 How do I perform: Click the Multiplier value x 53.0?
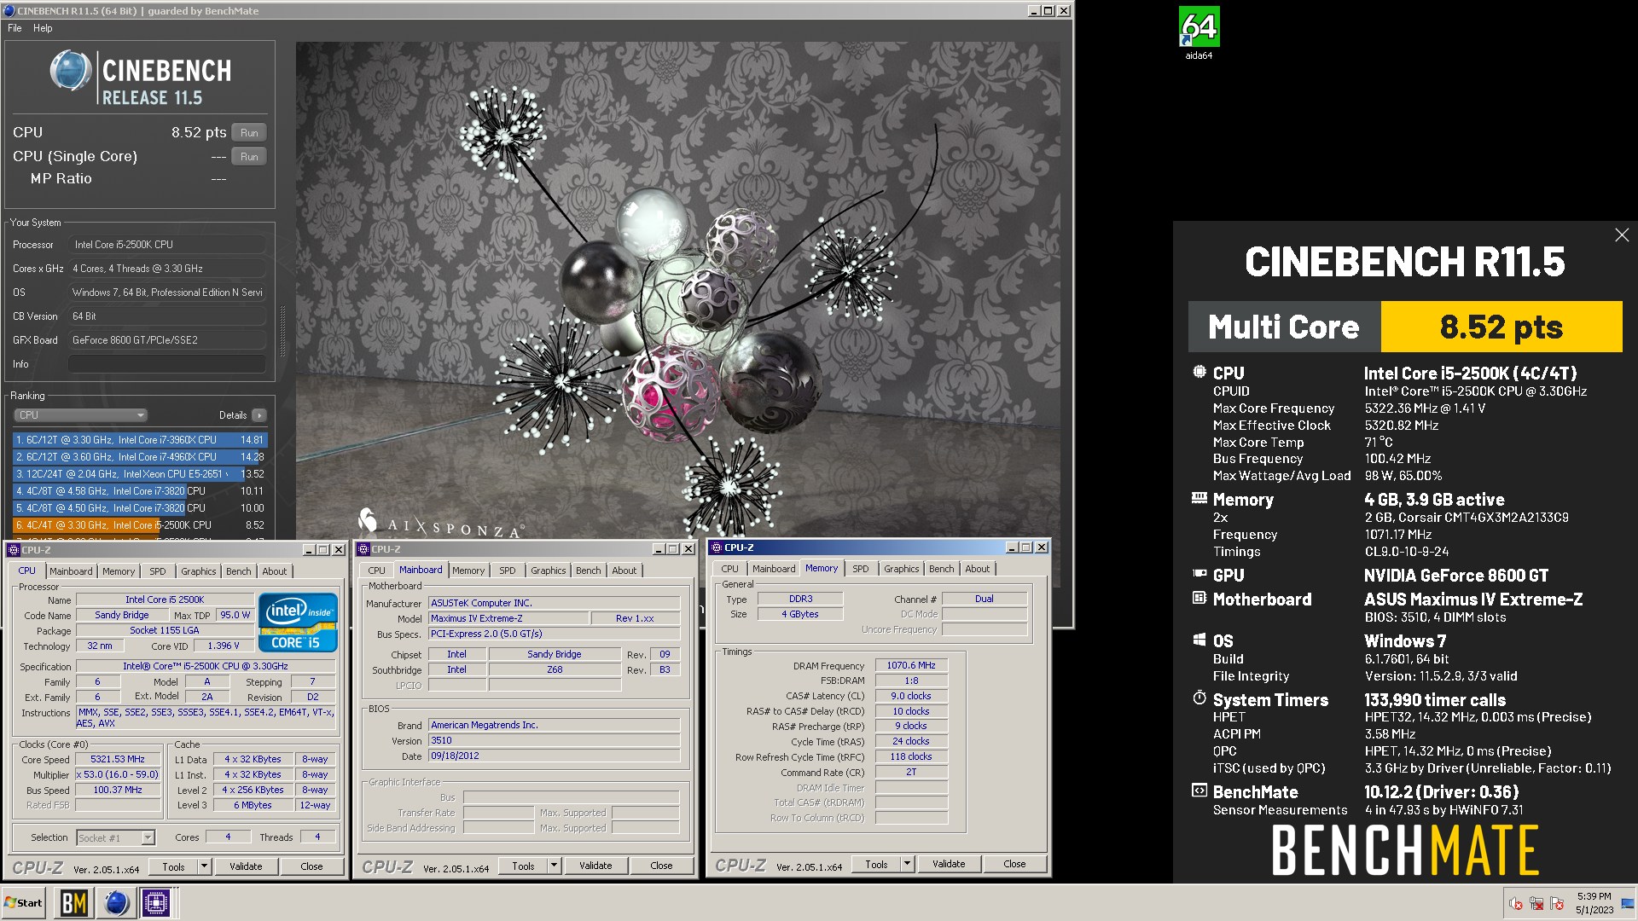click(x=118, y=774)
